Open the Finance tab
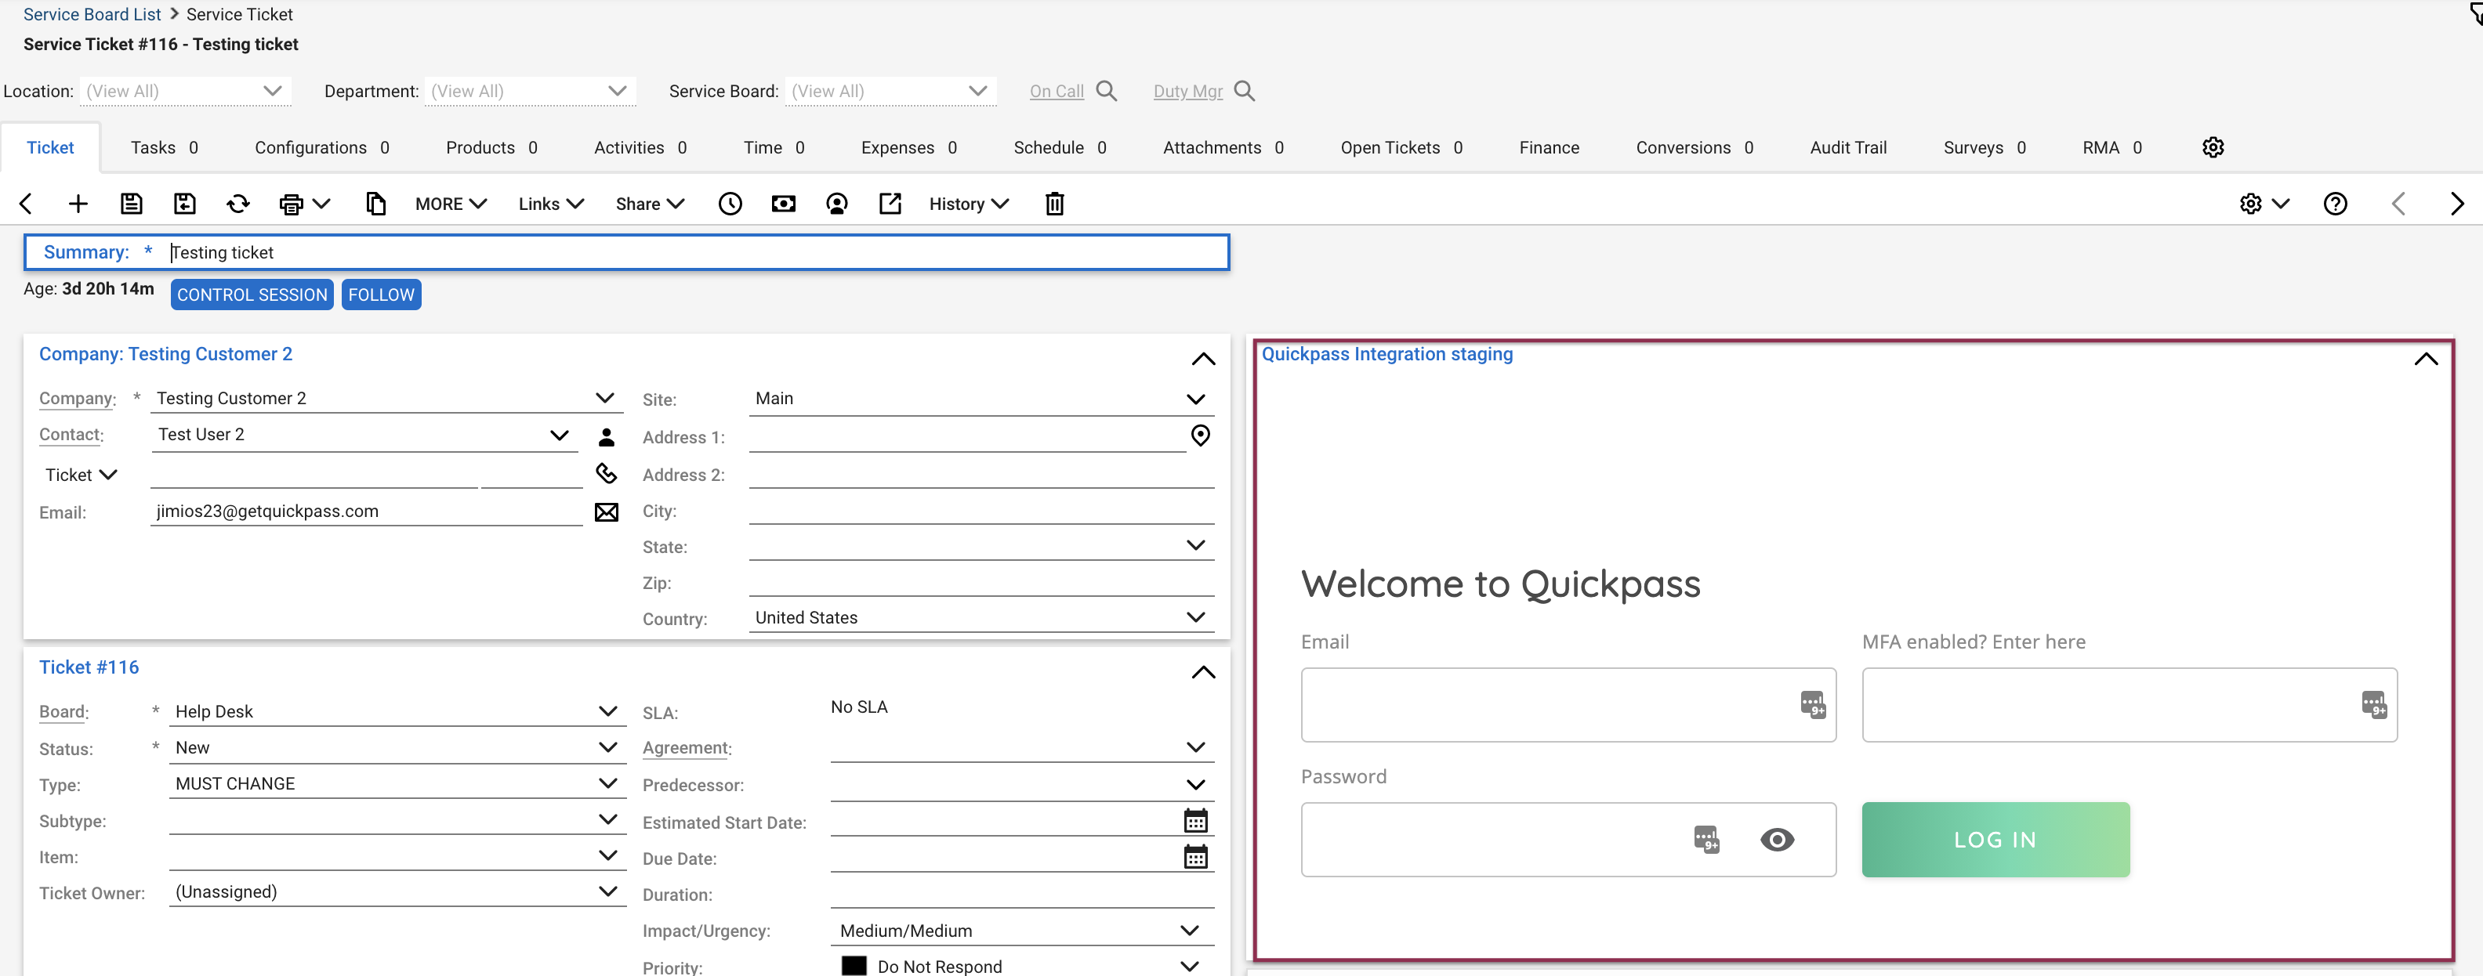Screen dimensions: 2483x976 pos(1549,147)
